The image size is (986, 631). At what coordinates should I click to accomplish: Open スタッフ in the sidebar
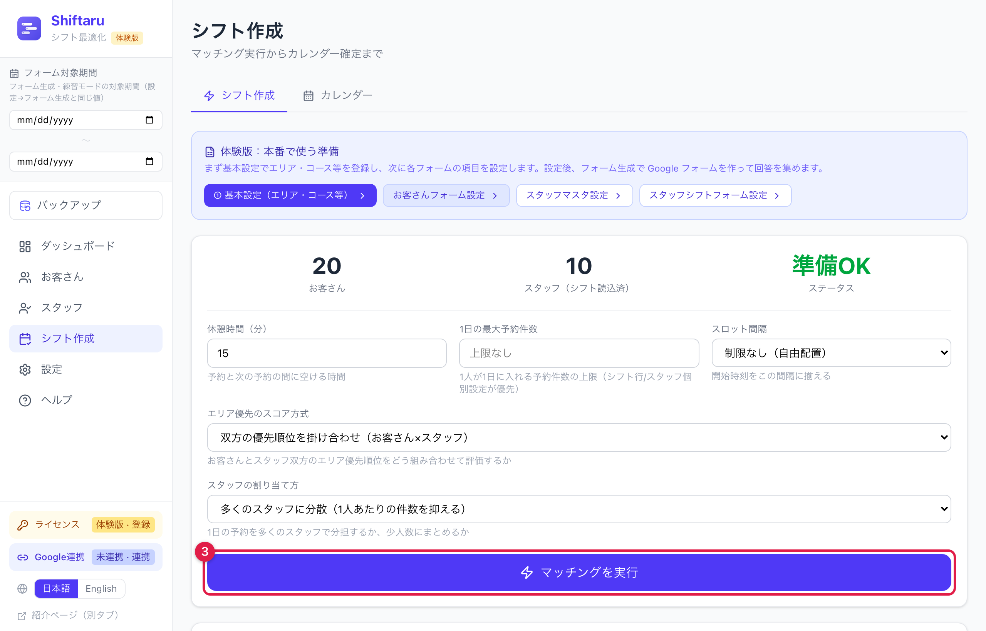(86, 308)
